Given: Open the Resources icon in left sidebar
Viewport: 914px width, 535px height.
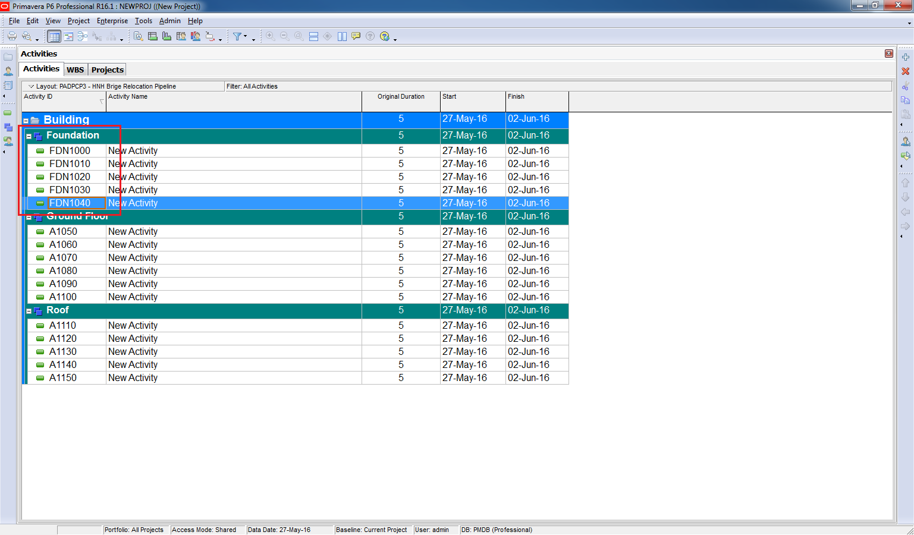Looking at the screenshot, I should [8, 71].
